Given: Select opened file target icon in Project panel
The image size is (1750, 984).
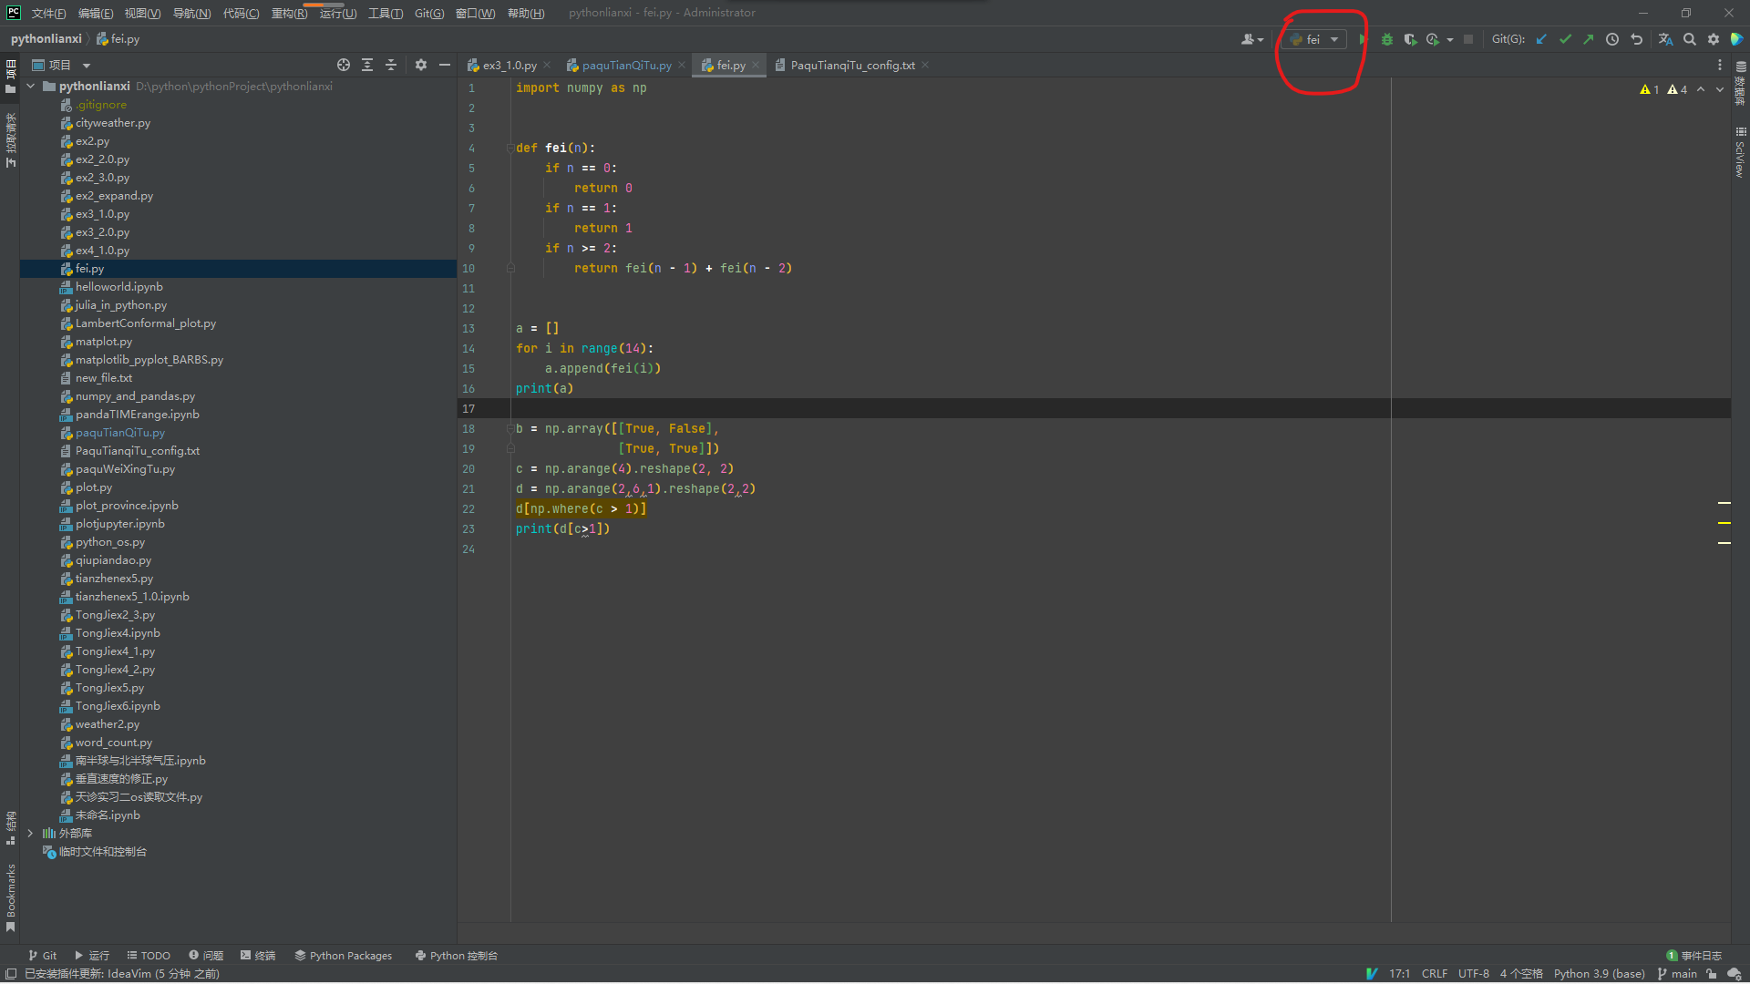Looking at the screenshot, I should click(x=344, y=65).
